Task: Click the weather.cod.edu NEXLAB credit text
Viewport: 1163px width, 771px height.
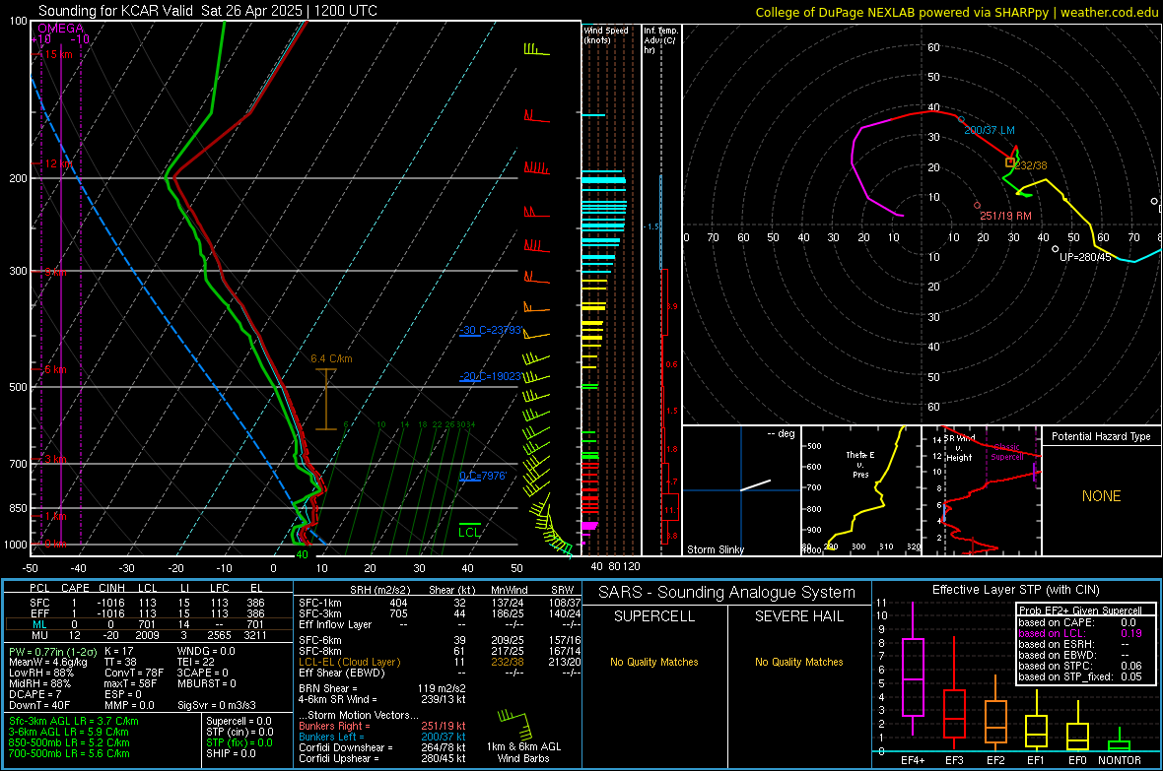Action: coord(956,13)
